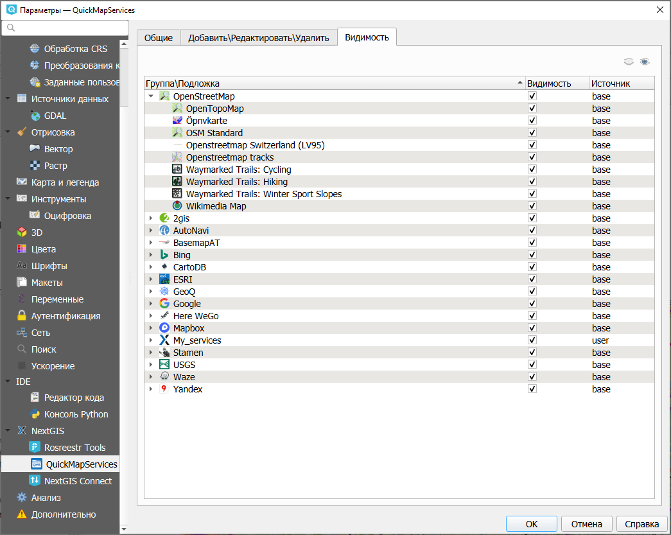The width and height of the screenshot is (671, 535).
Task: Open the Добавить\Редактировать\Удалить tab
Action: [258, 38]
